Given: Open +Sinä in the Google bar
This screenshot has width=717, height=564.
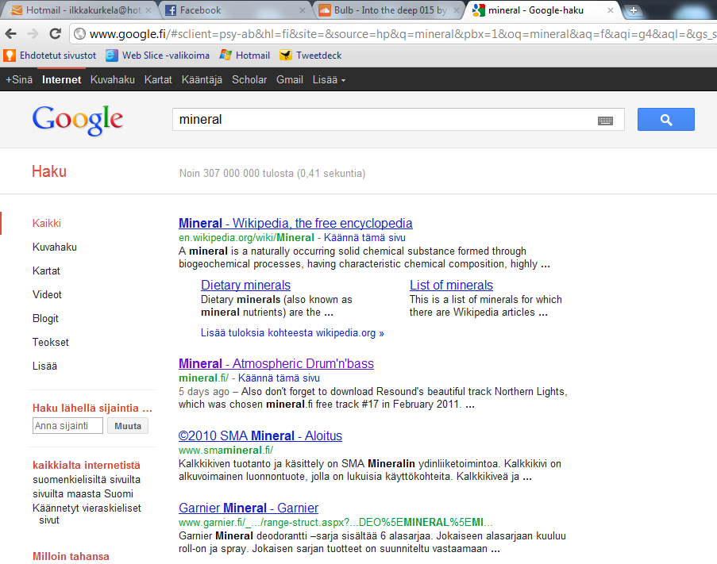Looking at the screenshot, I should click(x=19, y=80).
